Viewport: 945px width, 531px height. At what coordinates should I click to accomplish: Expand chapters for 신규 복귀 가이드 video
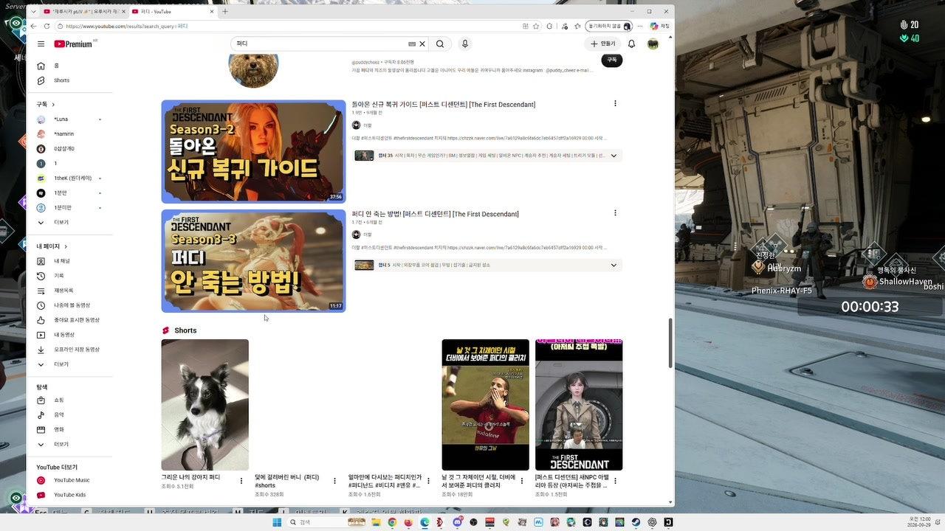(x=614, y=156)
